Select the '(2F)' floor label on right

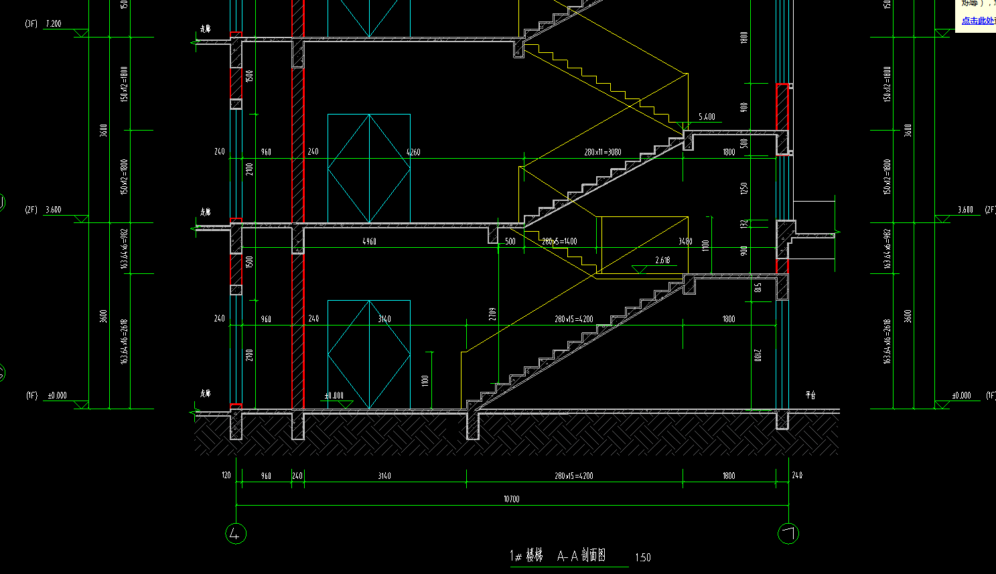[x=990, y=210]
